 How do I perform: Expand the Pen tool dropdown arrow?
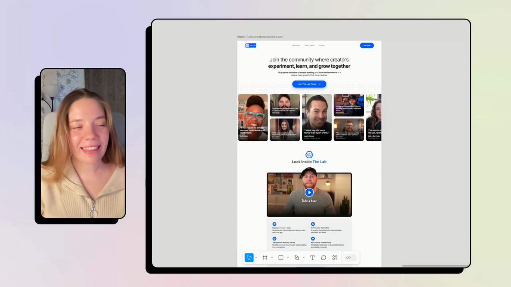[x=303, y=258]
